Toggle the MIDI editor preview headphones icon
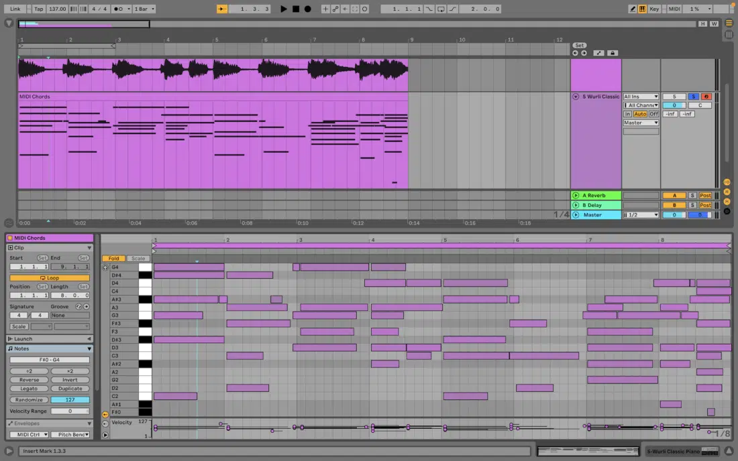Viewport: 738px width, 461px height. [x=105, y=267]
